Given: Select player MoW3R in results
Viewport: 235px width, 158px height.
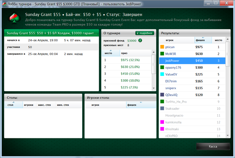Looking at the screenshot, I should [x=192, y=54].
